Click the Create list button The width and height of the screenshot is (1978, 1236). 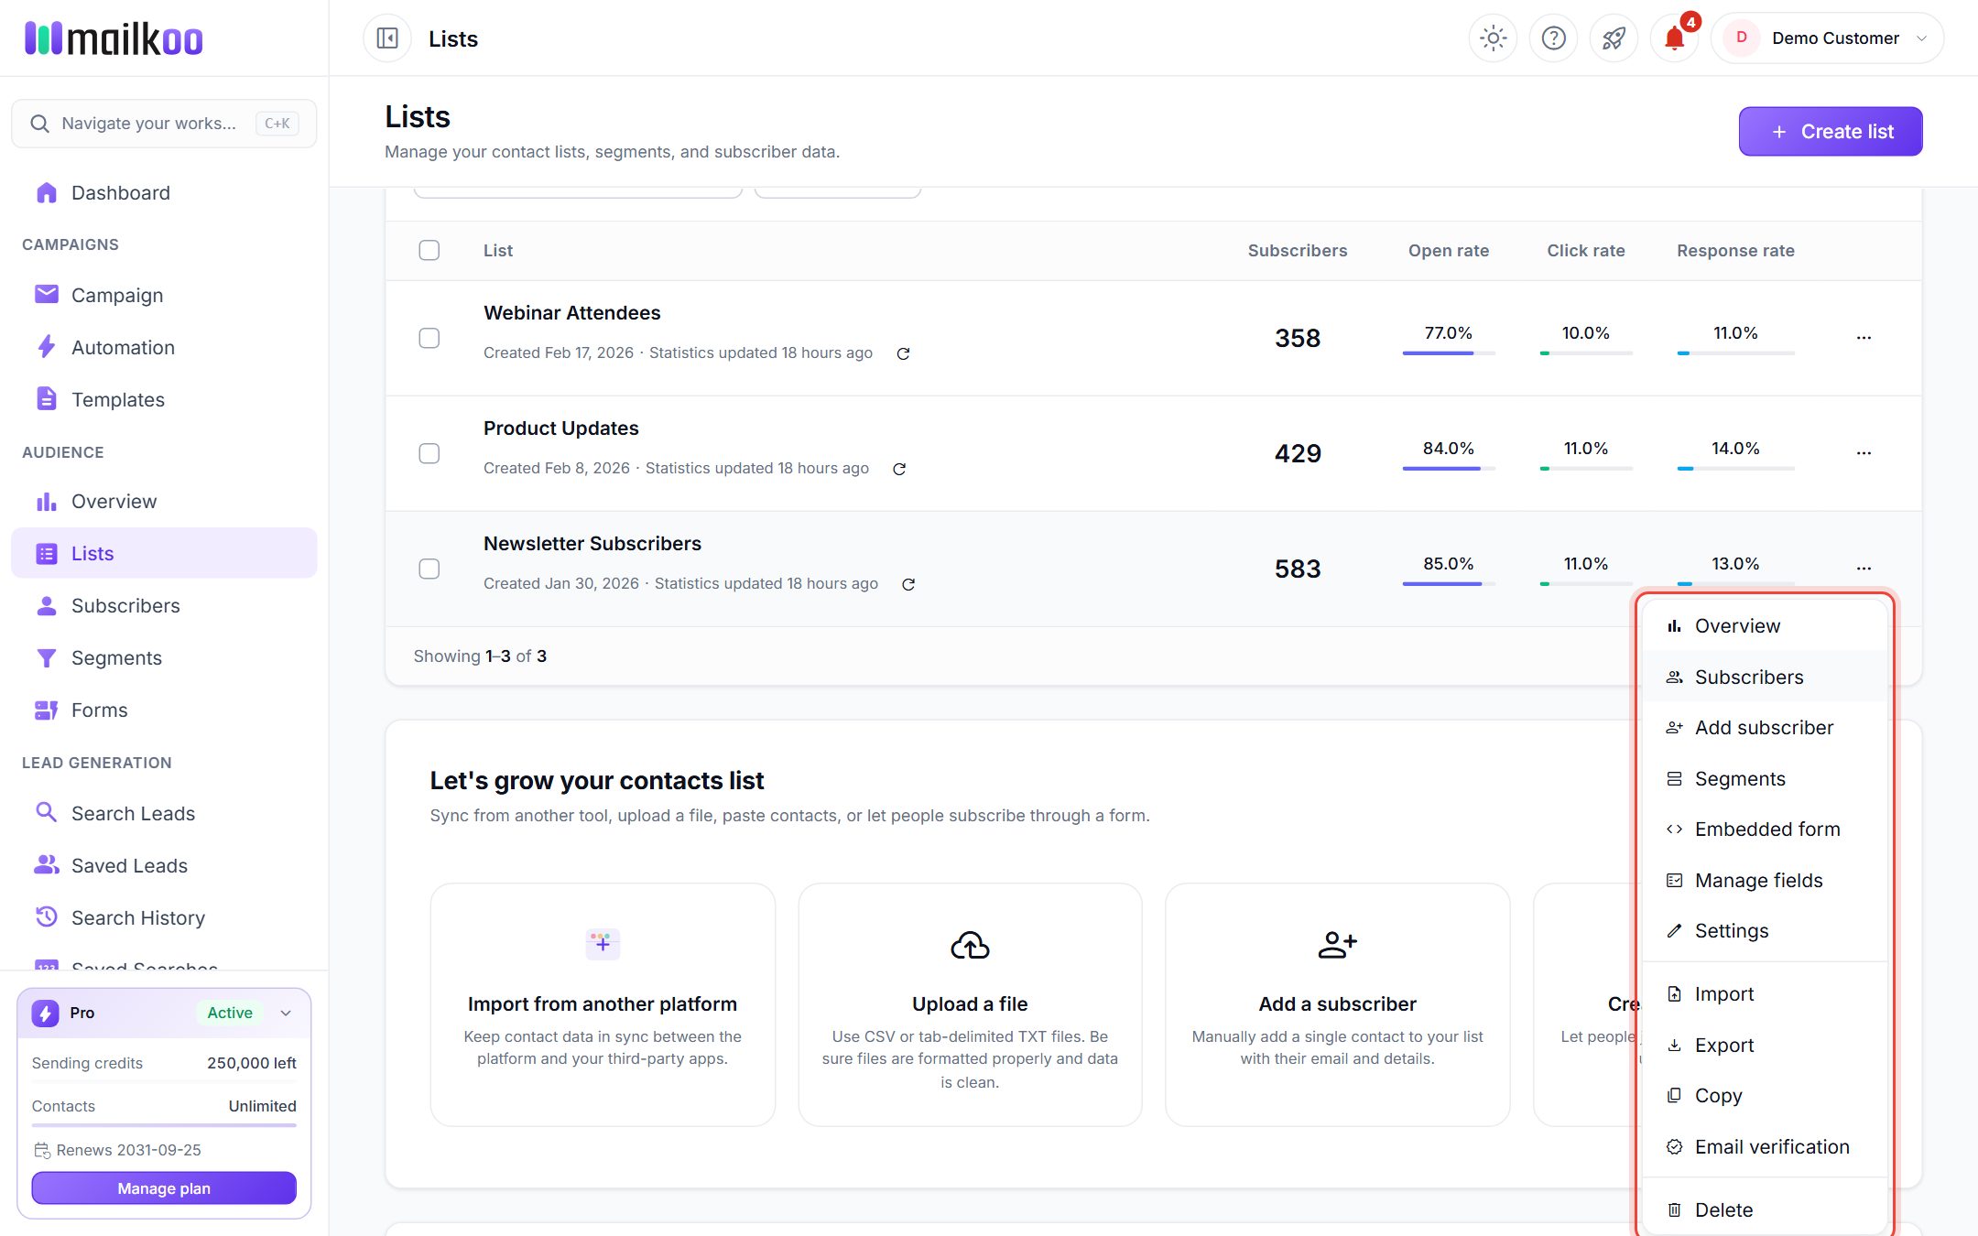(1831, 132)
